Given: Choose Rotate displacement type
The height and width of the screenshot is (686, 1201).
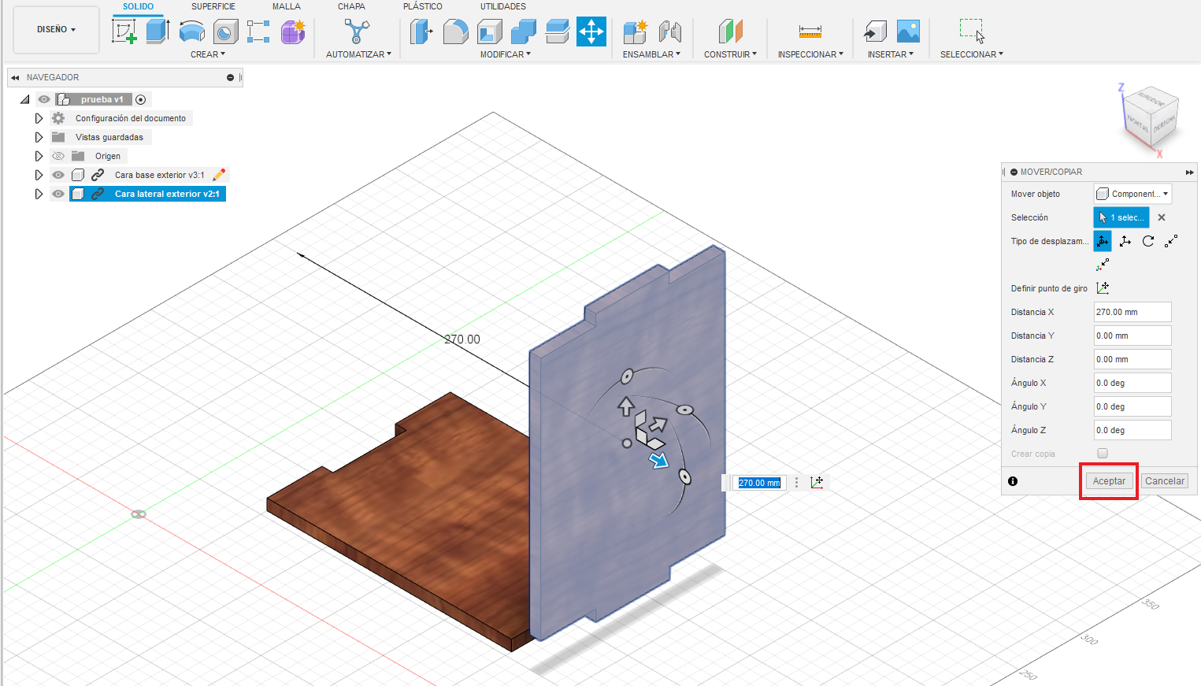Looking at the screenshot, I should coord(1148,241).
